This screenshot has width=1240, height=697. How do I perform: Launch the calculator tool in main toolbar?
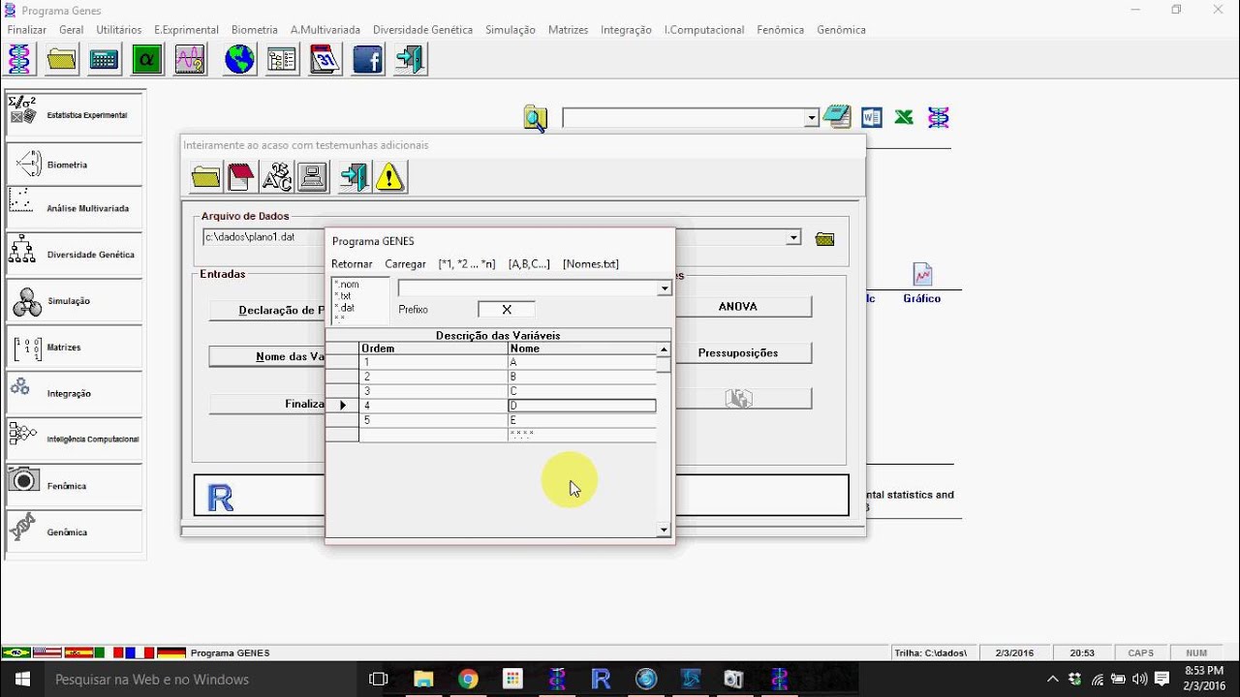coord(104,60)
